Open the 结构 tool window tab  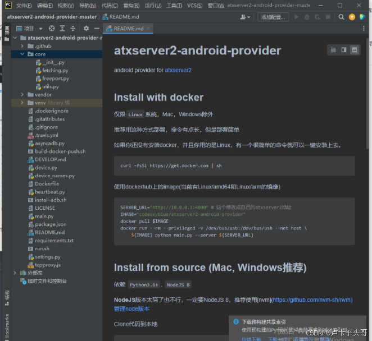(7, 298)
